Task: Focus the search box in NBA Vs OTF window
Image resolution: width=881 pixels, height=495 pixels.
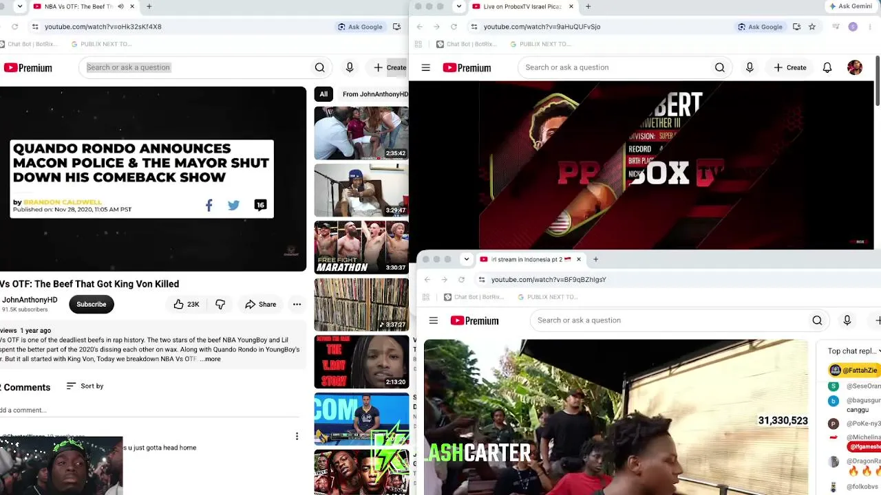Action: coord(195,67)
